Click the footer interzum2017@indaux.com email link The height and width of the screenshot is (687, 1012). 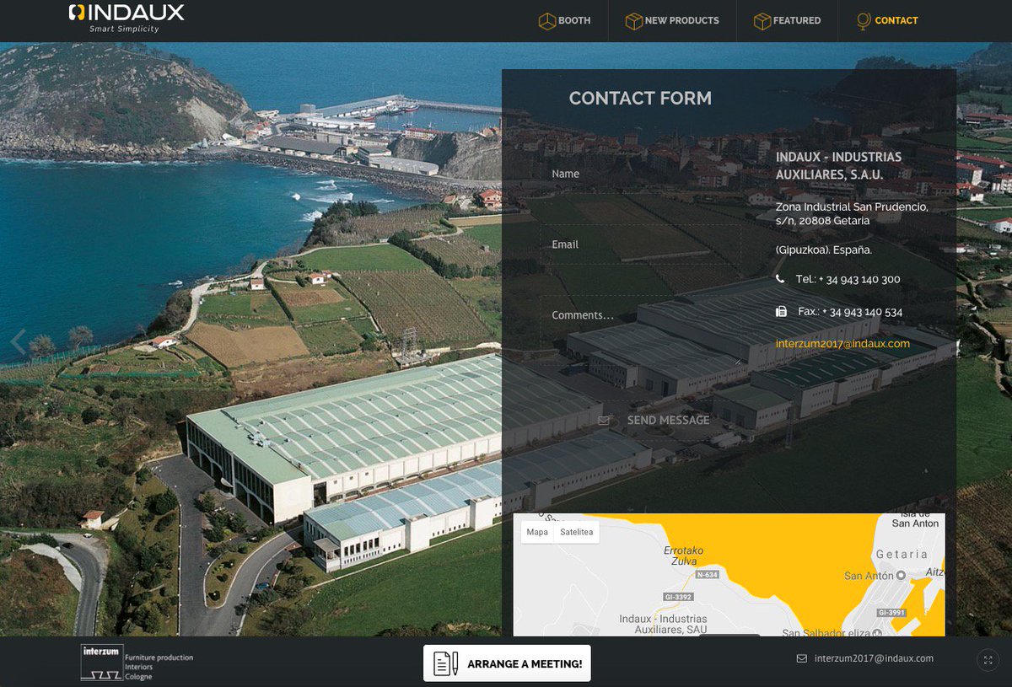[874, 659]
